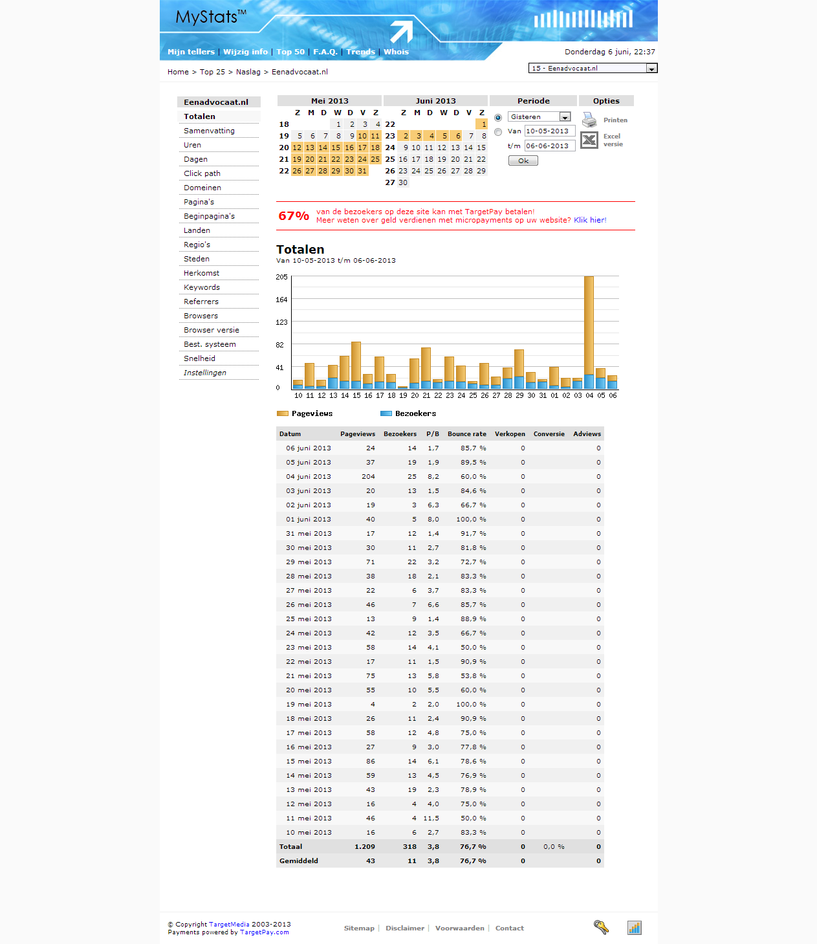This screenshot has height=944, width=817.
Task: Click the key icon in the footer
Action: (601, 927)
